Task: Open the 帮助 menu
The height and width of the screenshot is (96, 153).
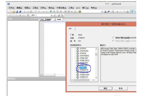Action: 94,8
